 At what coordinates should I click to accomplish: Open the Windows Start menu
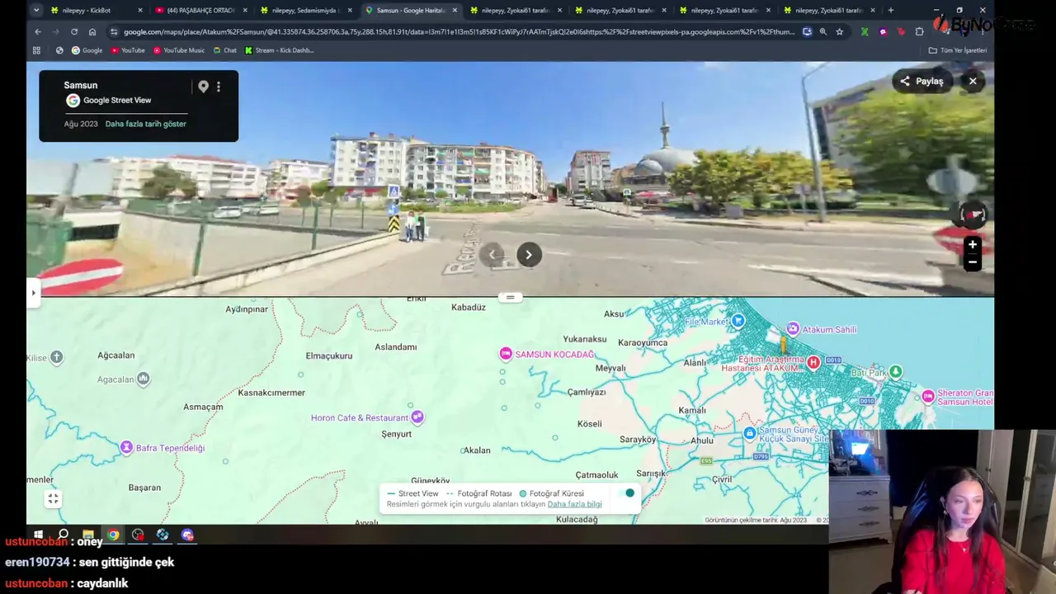[38, 535]
